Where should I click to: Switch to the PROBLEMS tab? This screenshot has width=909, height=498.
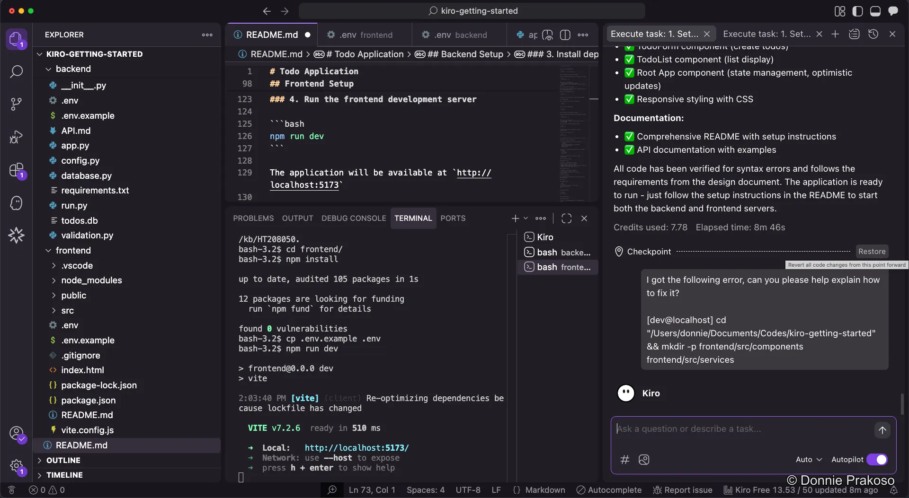[x=253, y=218]
